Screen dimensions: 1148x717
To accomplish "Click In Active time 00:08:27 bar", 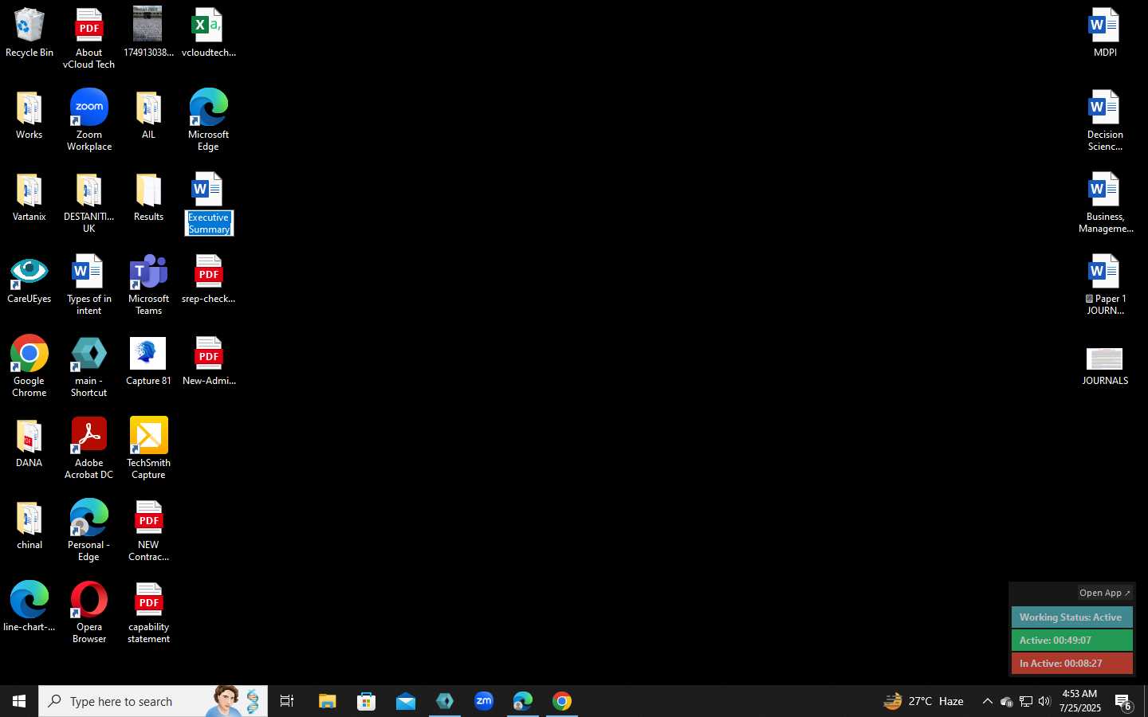I will 1071,664.
